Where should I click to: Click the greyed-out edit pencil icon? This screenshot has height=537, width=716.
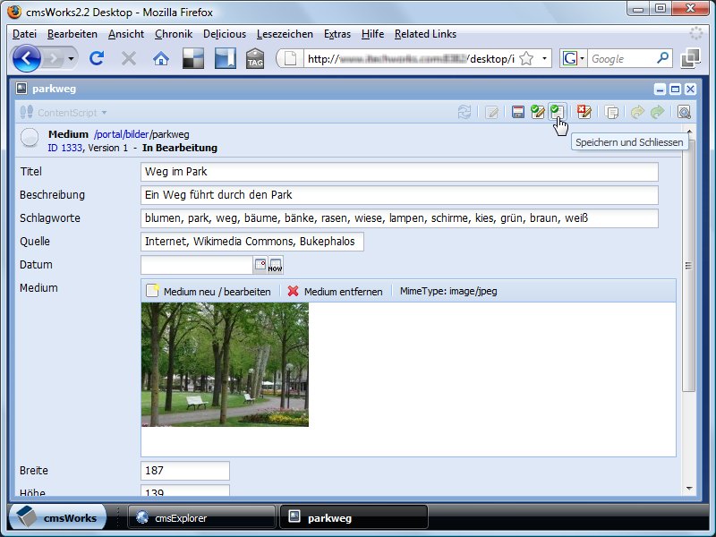(x=491, y=113)
